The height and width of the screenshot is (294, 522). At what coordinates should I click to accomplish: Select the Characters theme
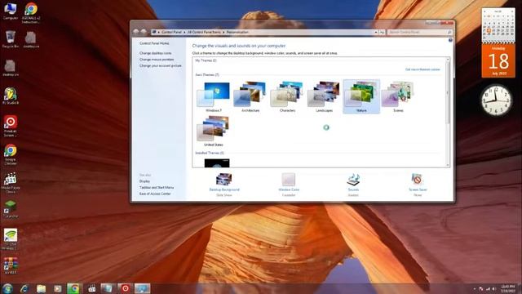tap(287, 96)
